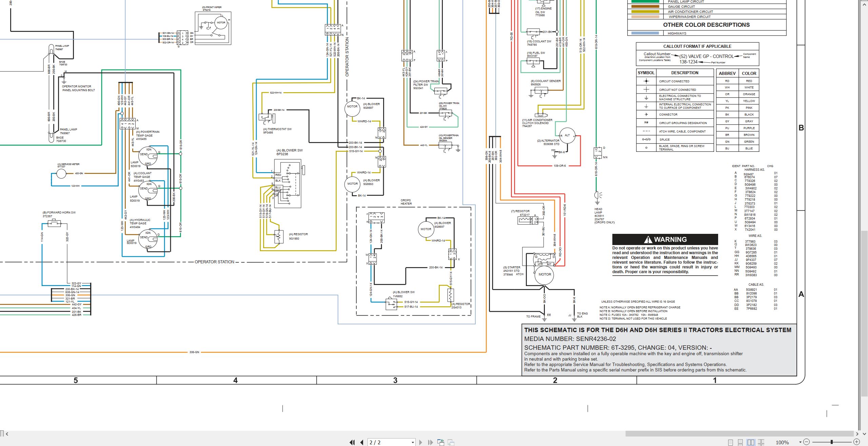Screen dimensions: 868x446
Task: Click the MEDIA NUMBER: SENR4236-02 text
Action: (570, 339)
